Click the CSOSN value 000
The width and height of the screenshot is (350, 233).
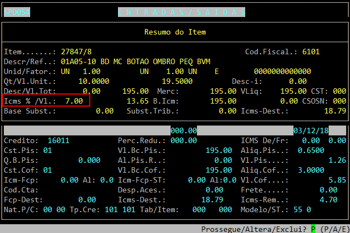pyautogui.click(x=339, y=101)
